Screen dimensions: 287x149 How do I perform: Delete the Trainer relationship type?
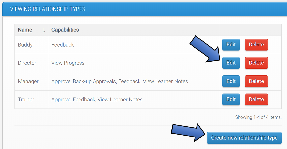(256, 99)
